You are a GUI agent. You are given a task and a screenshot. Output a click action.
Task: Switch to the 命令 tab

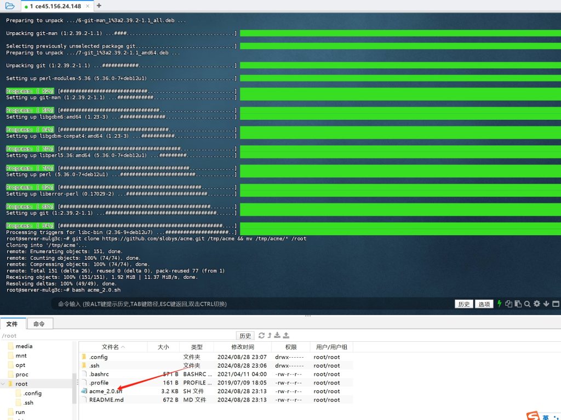tap(39, 324)
